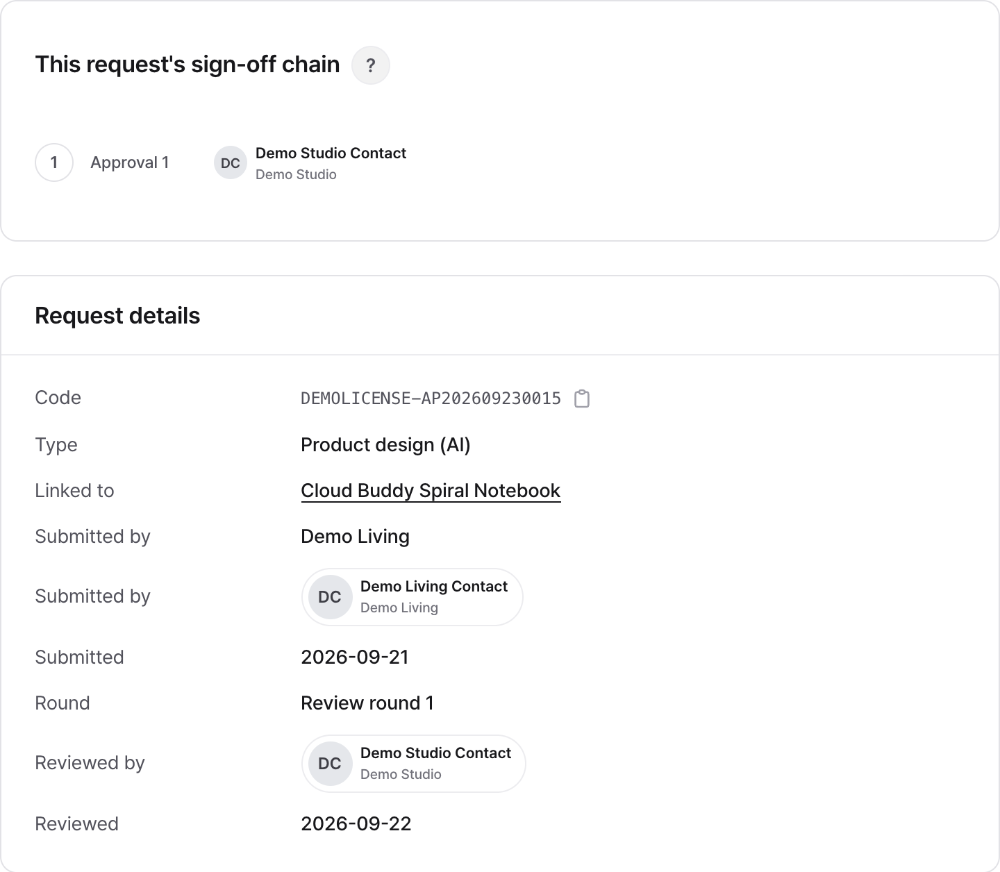
Task: Copy the request code with clipboard icon
Action: click(582, 399)
